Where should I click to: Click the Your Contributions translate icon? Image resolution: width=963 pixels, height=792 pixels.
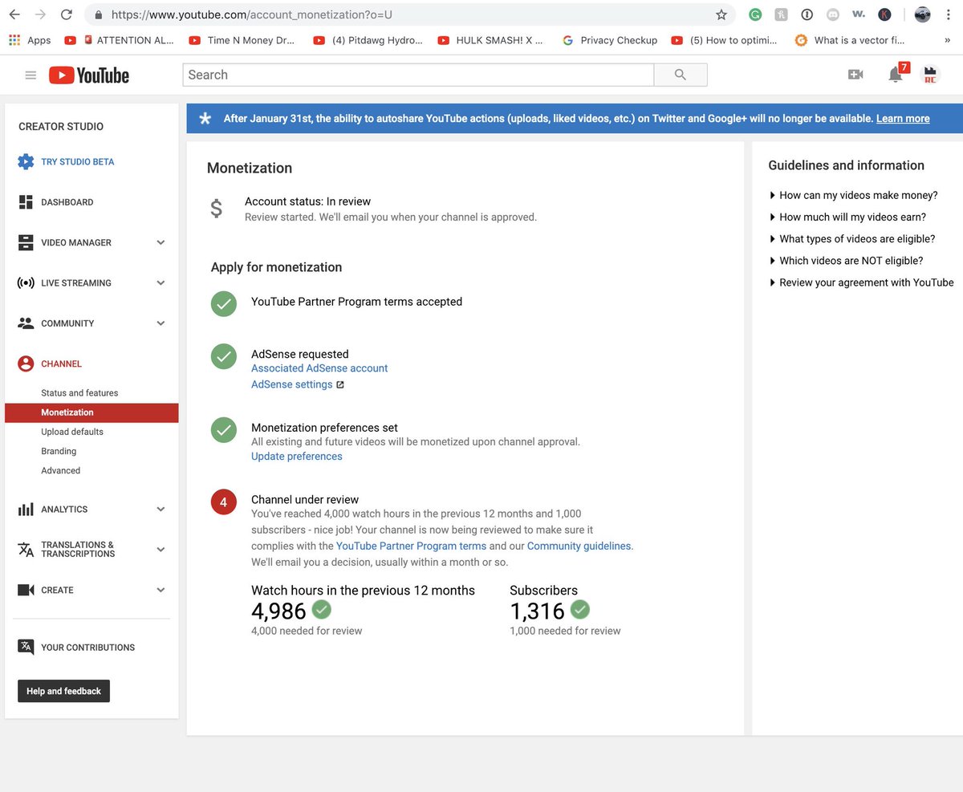tap(26, 647)
